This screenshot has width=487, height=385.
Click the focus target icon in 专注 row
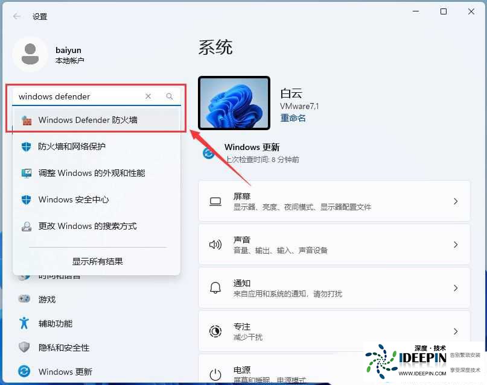215,331
